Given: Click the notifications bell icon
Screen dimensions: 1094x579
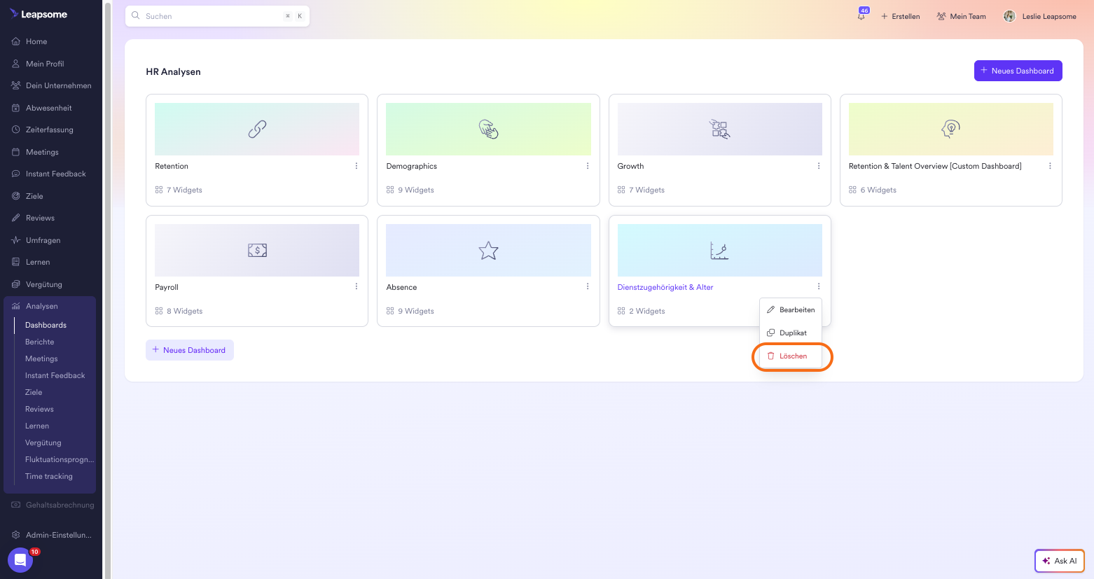Looking at the screenshot, I should tap(861, 16).
